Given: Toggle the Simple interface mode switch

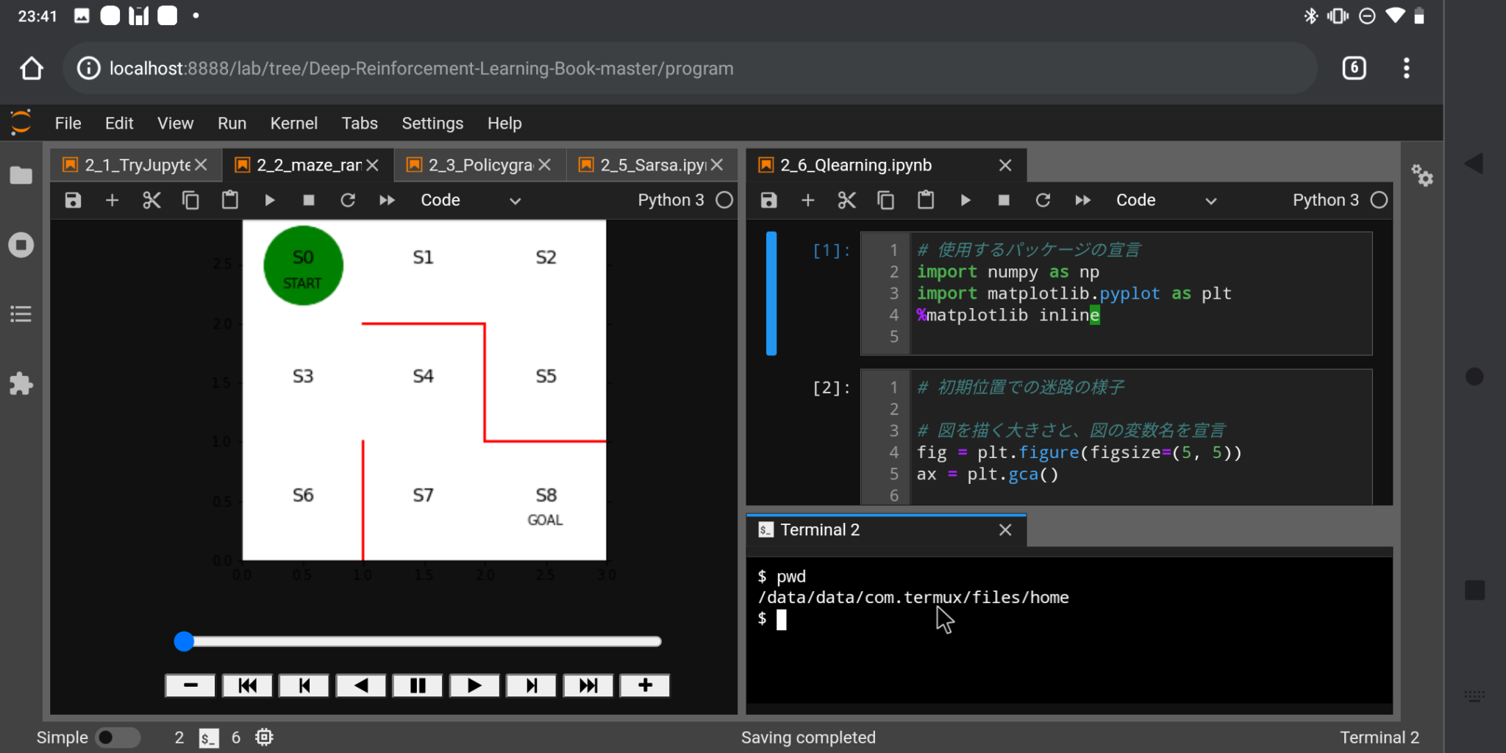Looking at the screenshot, I should [118, 737].
